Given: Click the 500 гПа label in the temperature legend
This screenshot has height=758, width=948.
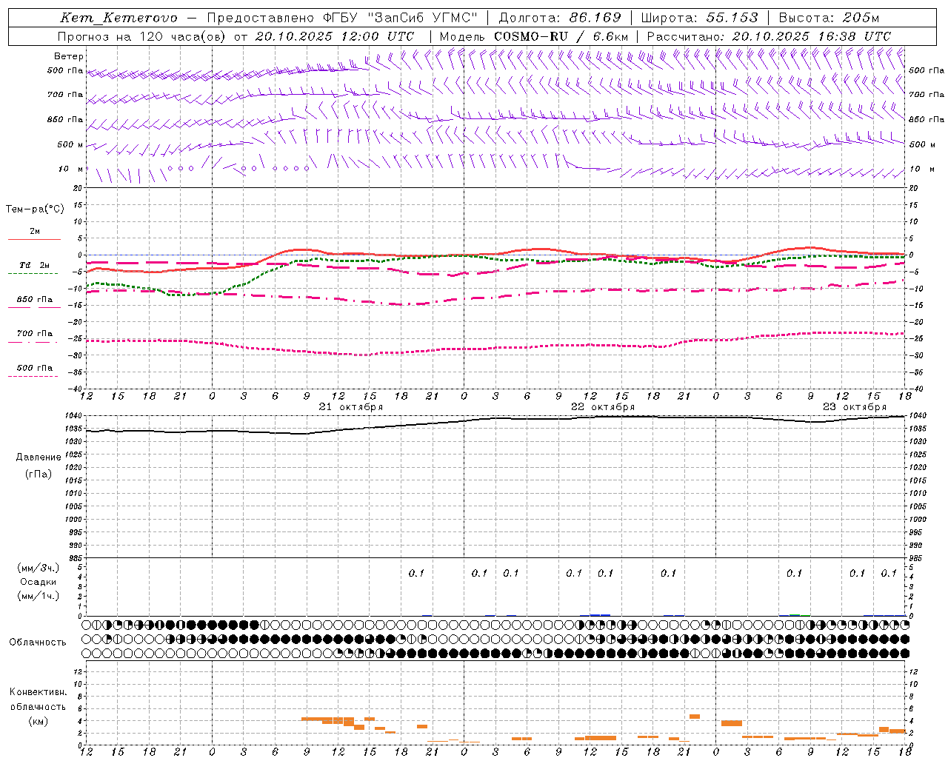Looking at the screenshot, I should click(35, 368).
